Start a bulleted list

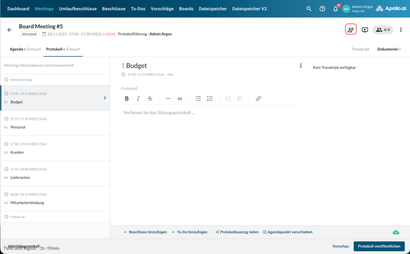[x=198, y=98]
